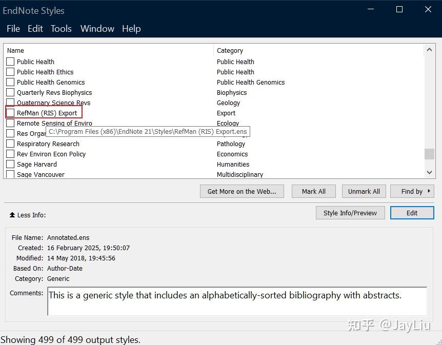This screenshot has height=345, width=442.
Task: Select the RefMan (RIS) Export checkbox
Action: (10, 113)
